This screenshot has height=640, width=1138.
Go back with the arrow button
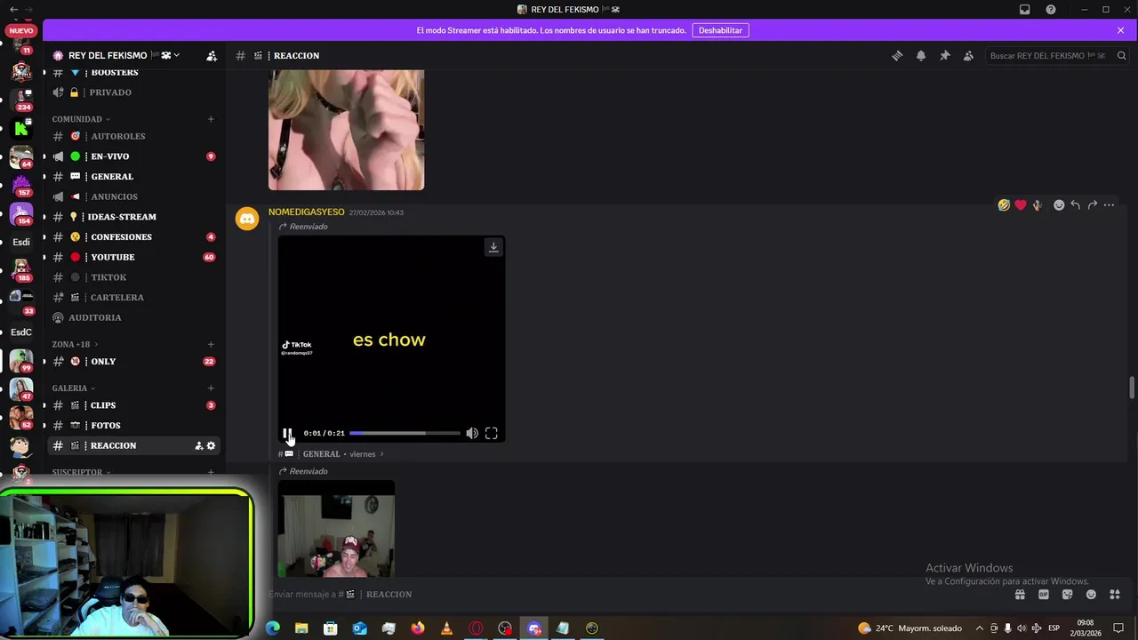(x=12, y=9)
